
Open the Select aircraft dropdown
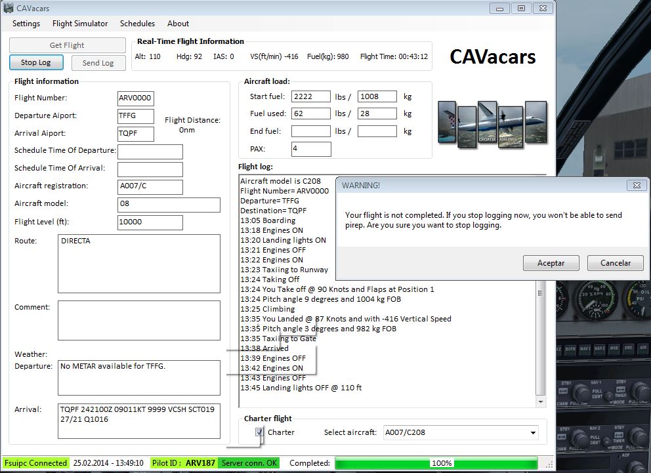(x=533, y=433)
